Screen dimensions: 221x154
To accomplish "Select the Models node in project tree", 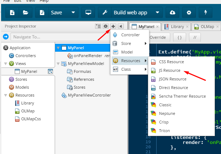I will (22, 87).
